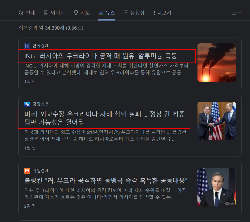The image size is (250, 222).
Task: Click the 경향신문 logo icon
Action: (x=27, y=104)
